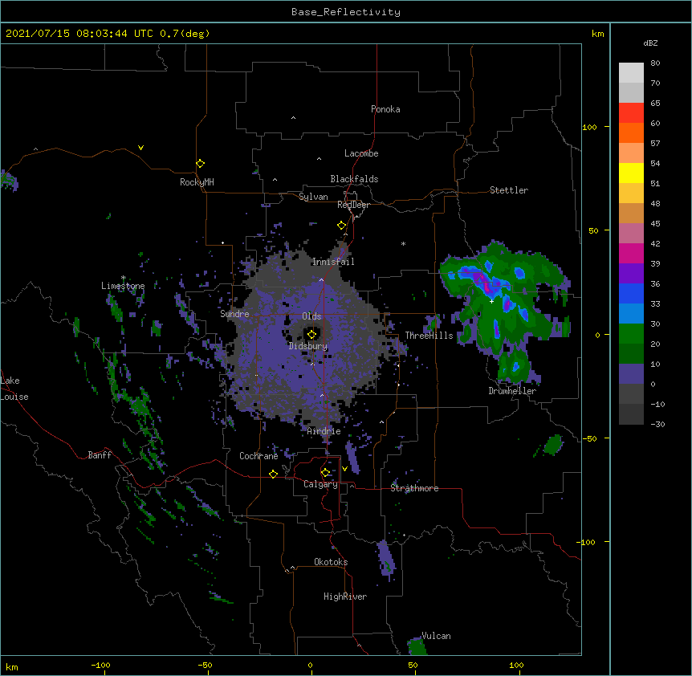Click the Calgary city label
This screenshot has width=692, height=676.
[320, 484]
